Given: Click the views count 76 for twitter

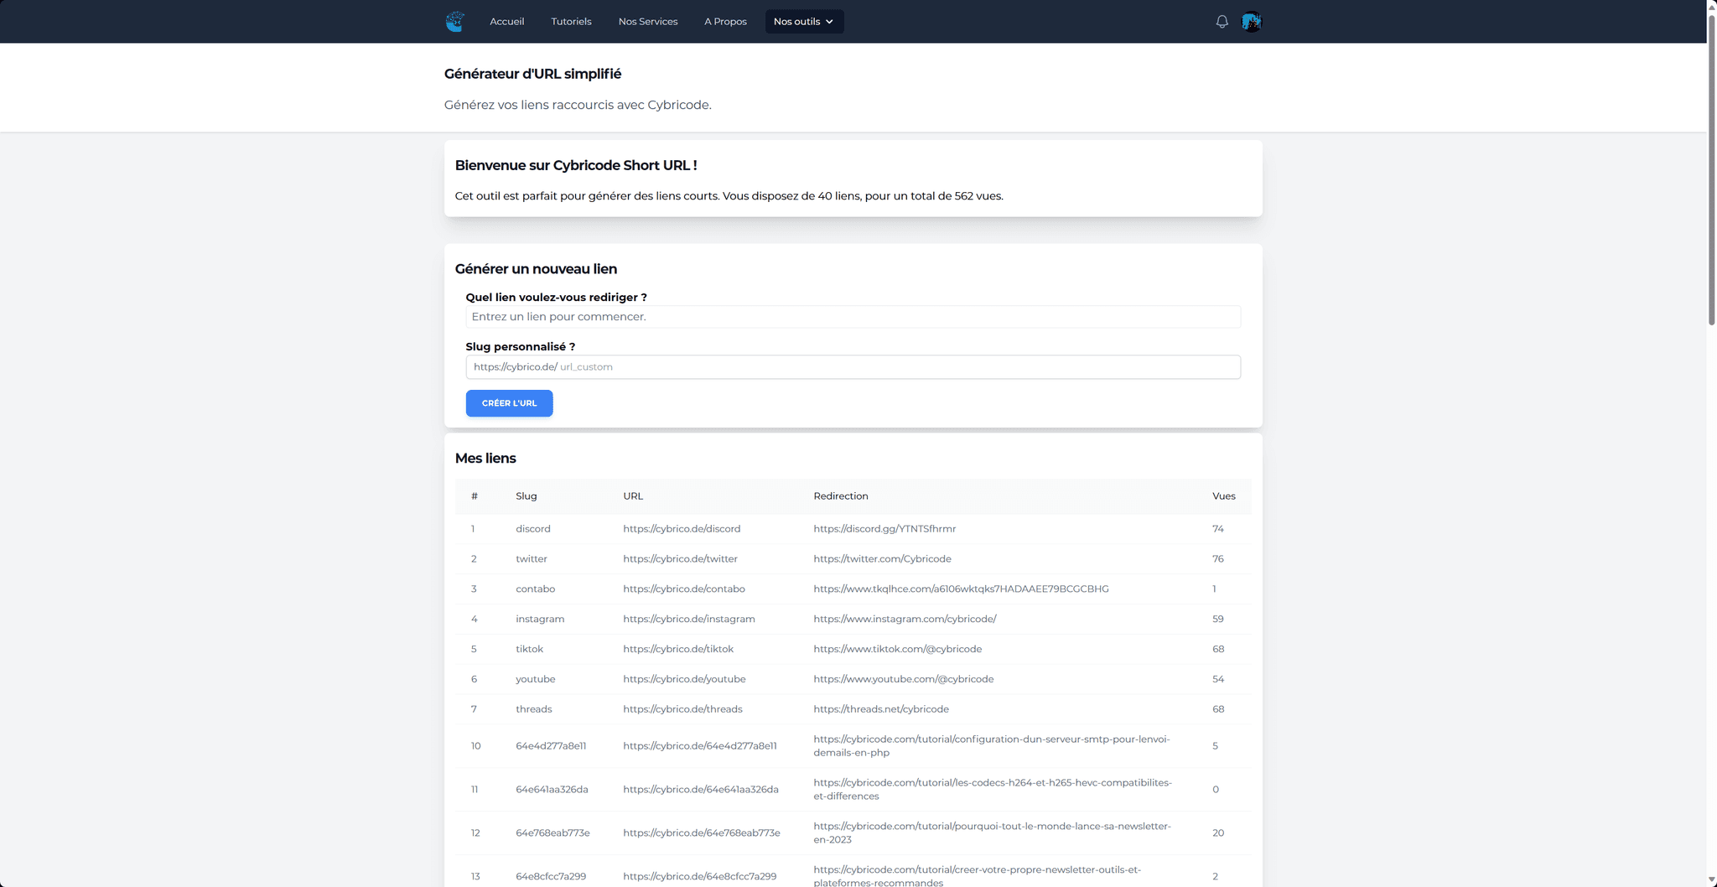Looking at the screenshot, I should click(1218, 559).
